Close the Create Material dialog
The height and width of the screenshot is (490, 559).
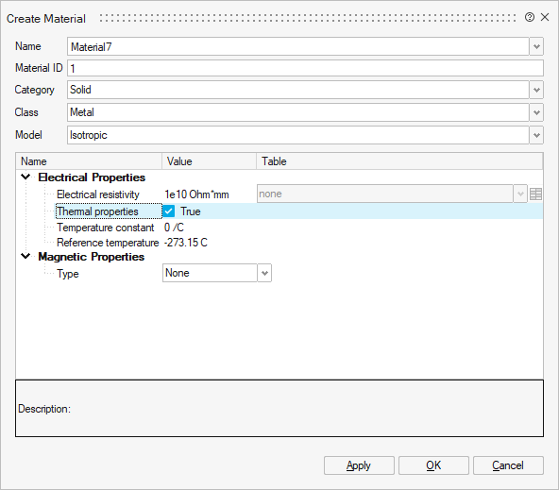pos(545,17)
